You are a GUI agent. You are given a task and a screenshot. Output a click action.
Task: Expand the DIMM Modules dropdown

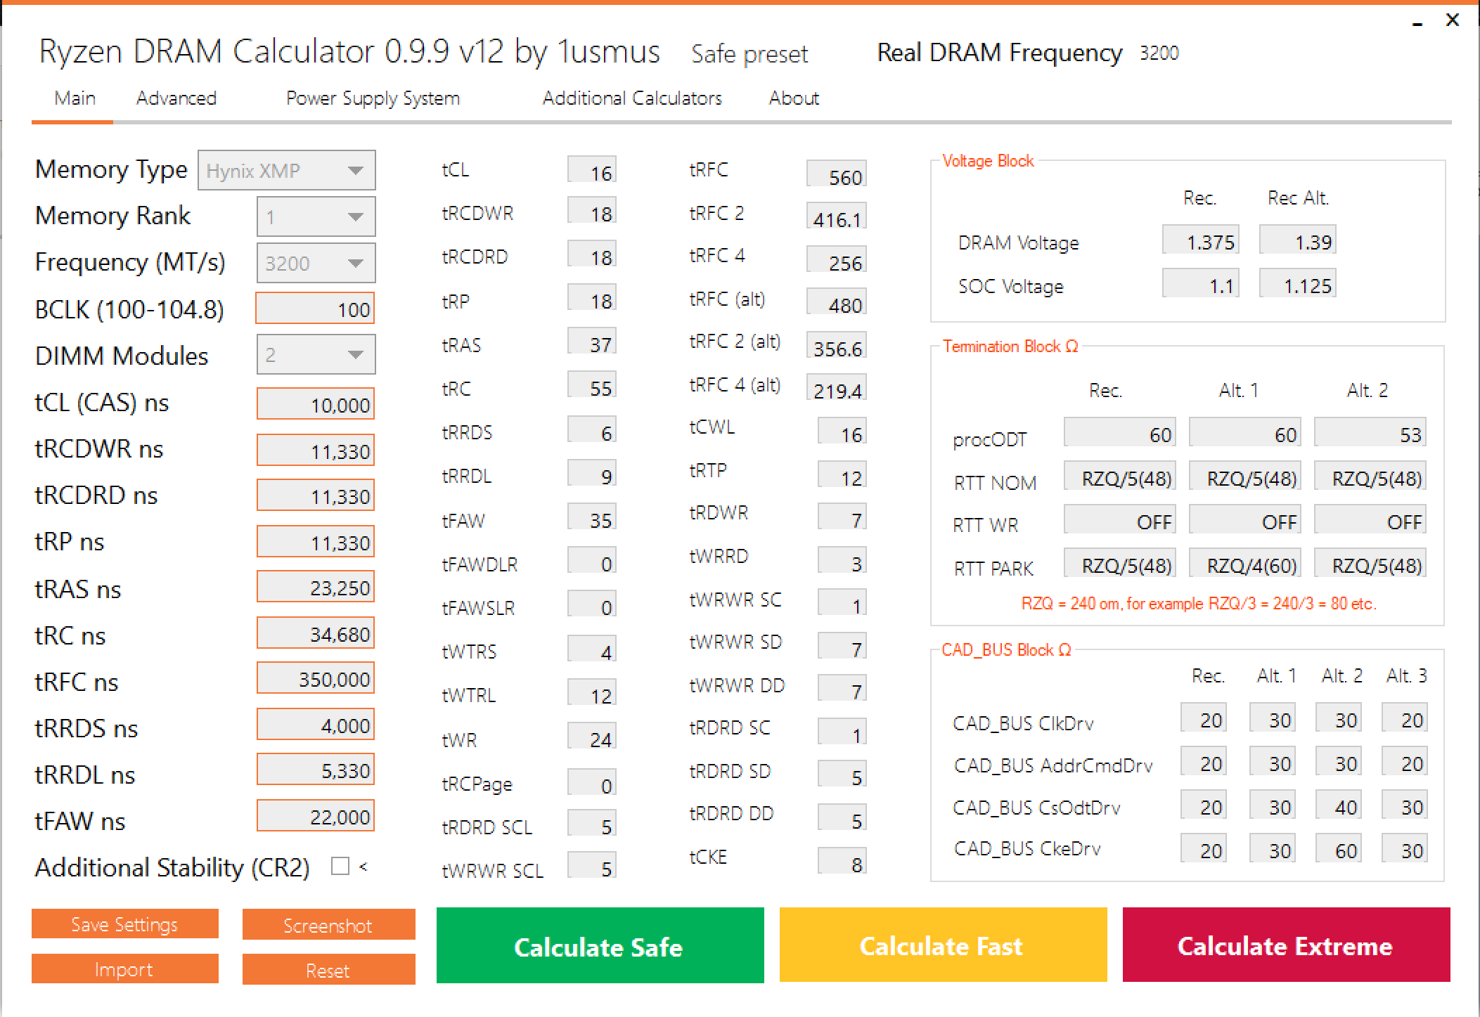316,355
